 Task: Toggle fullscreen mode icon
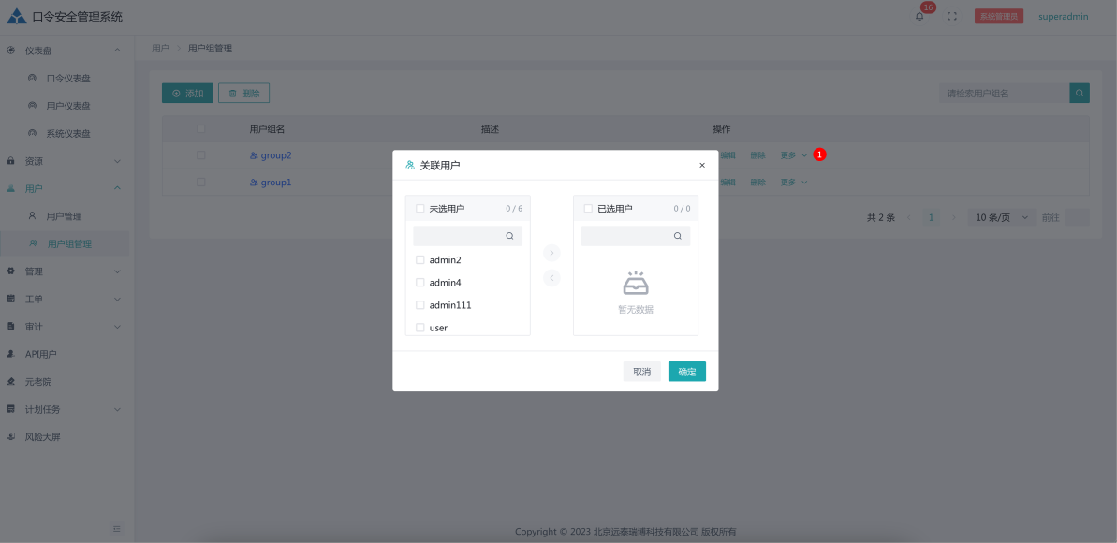pyautogui.click(x=952, y=17)
